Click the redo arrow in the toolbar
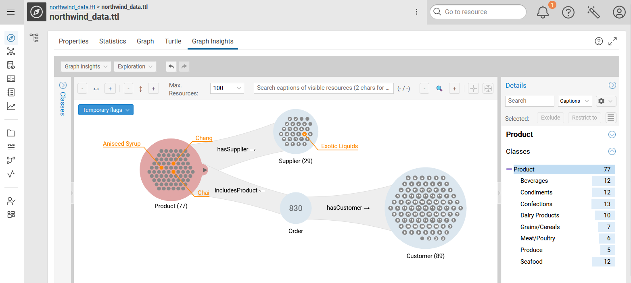 pyautogui.click(x=184, y=66)
